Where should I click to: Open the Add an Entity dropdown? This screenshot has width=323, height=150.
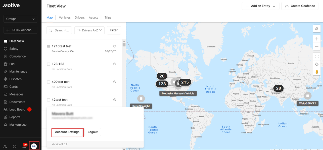[260, 6]
